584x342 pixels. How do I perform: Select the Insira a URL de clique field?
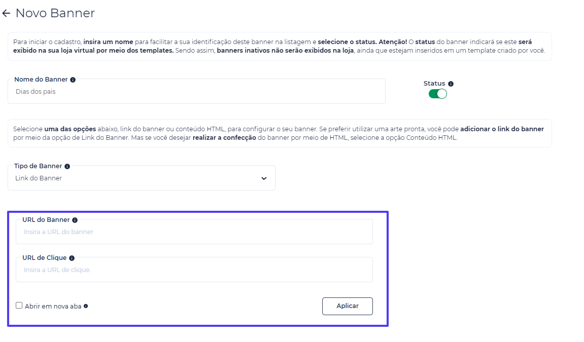[x=194, y=270]
